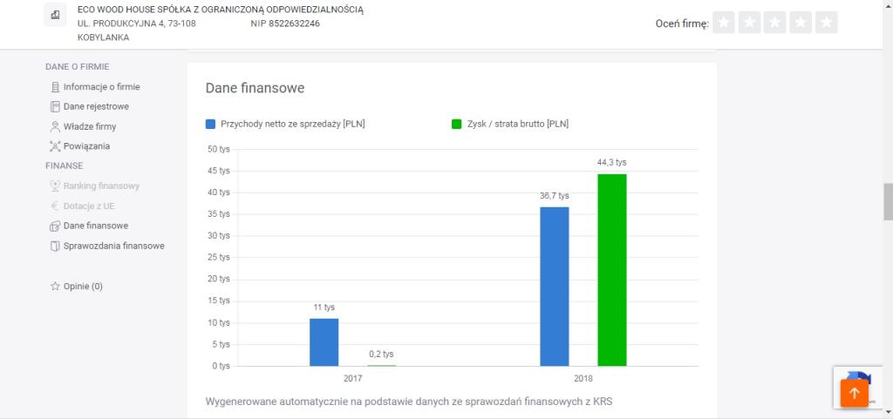Select the third rating star
This screenshot has height=419, width=893.
775,23
